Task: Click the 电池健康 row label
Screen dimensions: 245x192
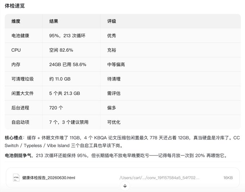Action: [x=20, y=36]
